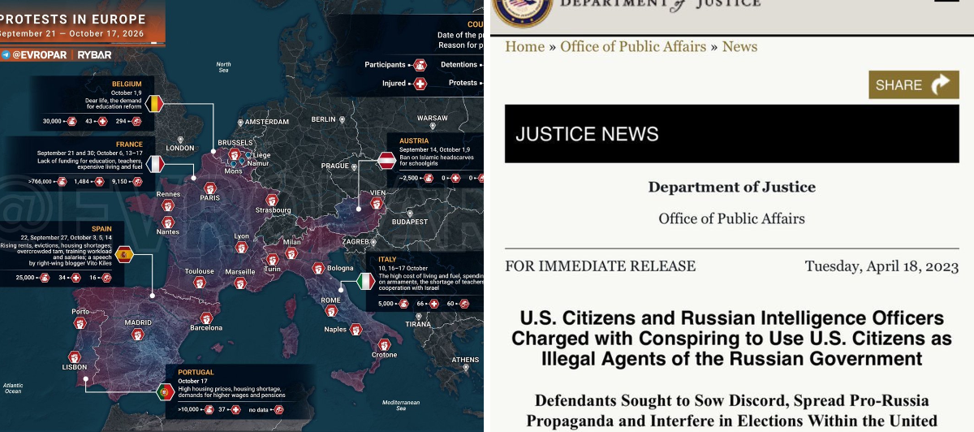Viewport: 974px width, 432px height.
Task: Click the 'FOR IMMEDIATE RELEASE' text
Action: 601,266
